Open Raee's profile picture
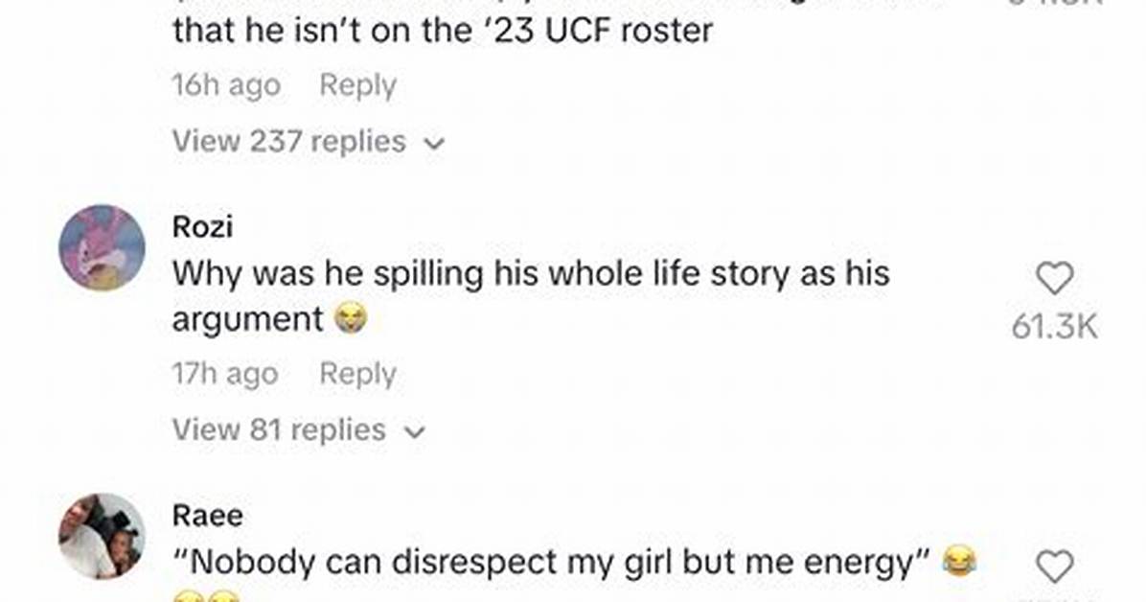This screenshot has height=602, width=1146. pyautogui.click(x=102, y=536)
